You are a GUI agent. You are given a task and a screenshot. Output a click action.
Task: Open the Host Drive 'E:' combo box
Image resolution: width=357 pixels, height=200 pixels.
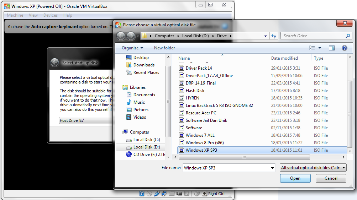(x=86, y=120)
